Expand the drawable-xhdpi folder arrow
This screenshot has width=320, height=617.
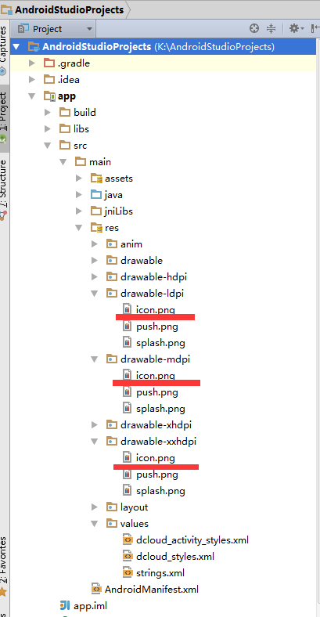95,425
